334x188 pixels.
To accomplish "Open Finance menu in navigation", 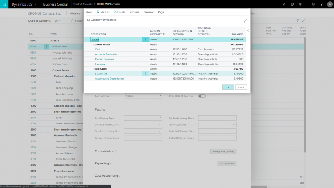I will (x=76, y=13).
